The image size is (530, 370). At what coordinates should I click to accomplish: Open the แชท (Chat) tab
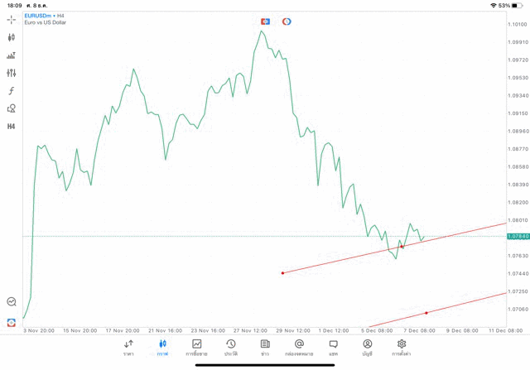point(333,347)
